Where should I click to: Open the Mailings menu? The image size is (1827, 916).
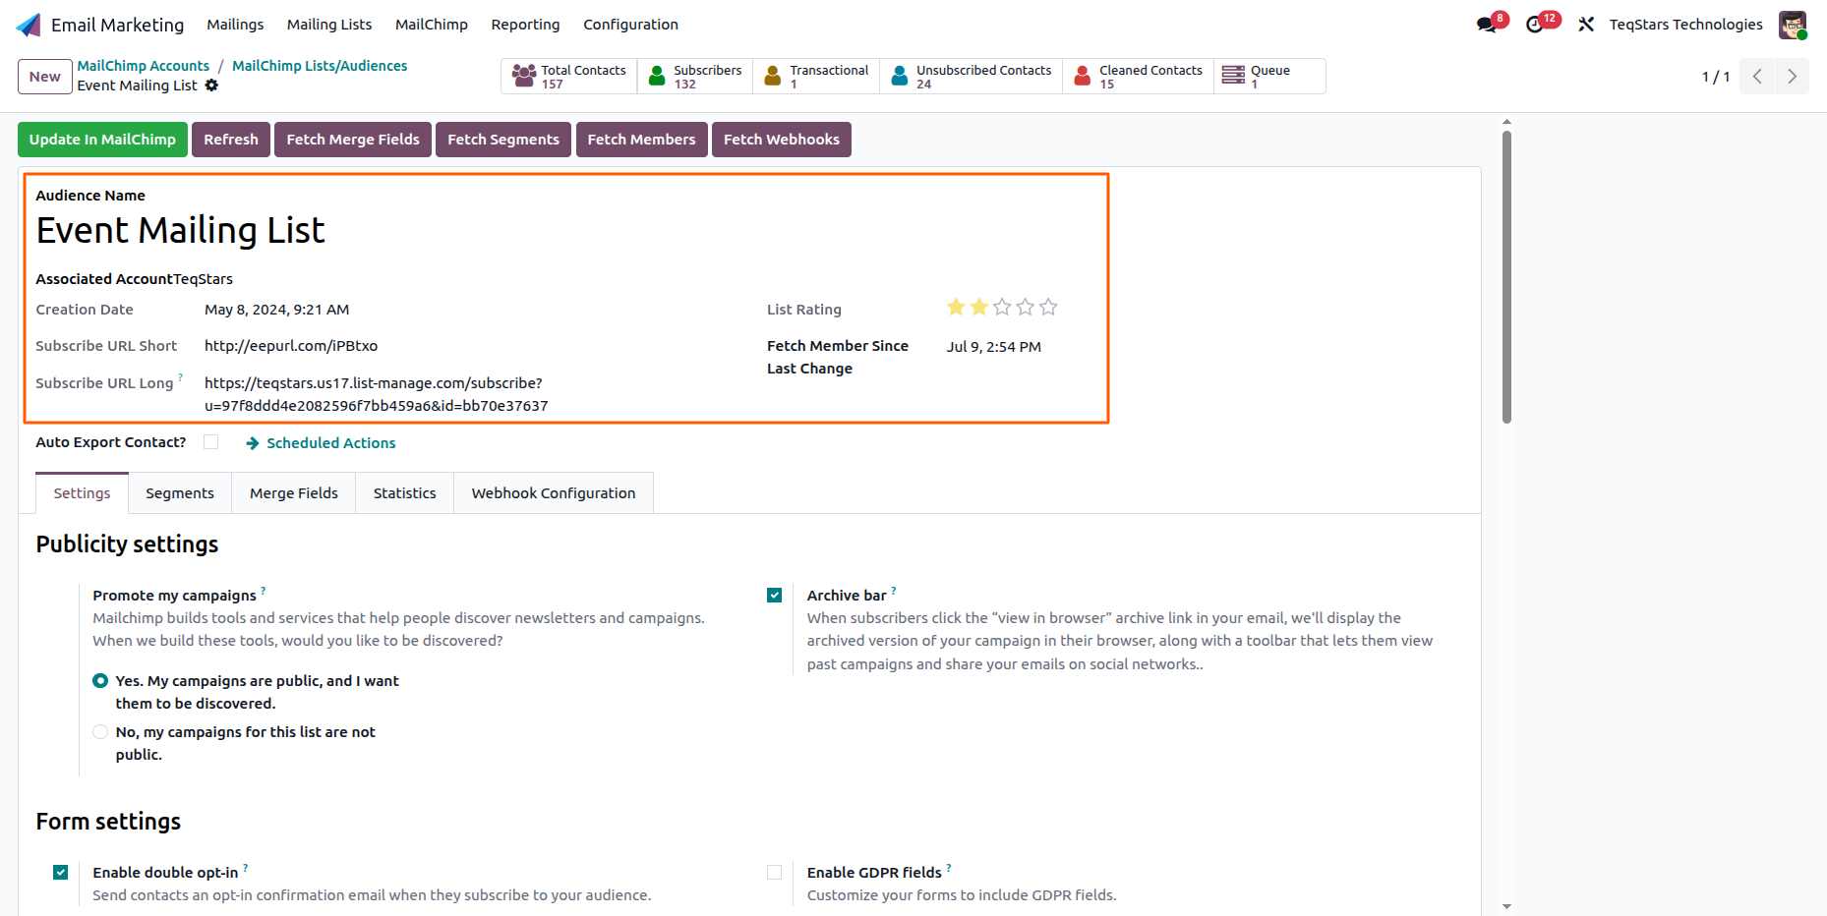click(235, 25)
